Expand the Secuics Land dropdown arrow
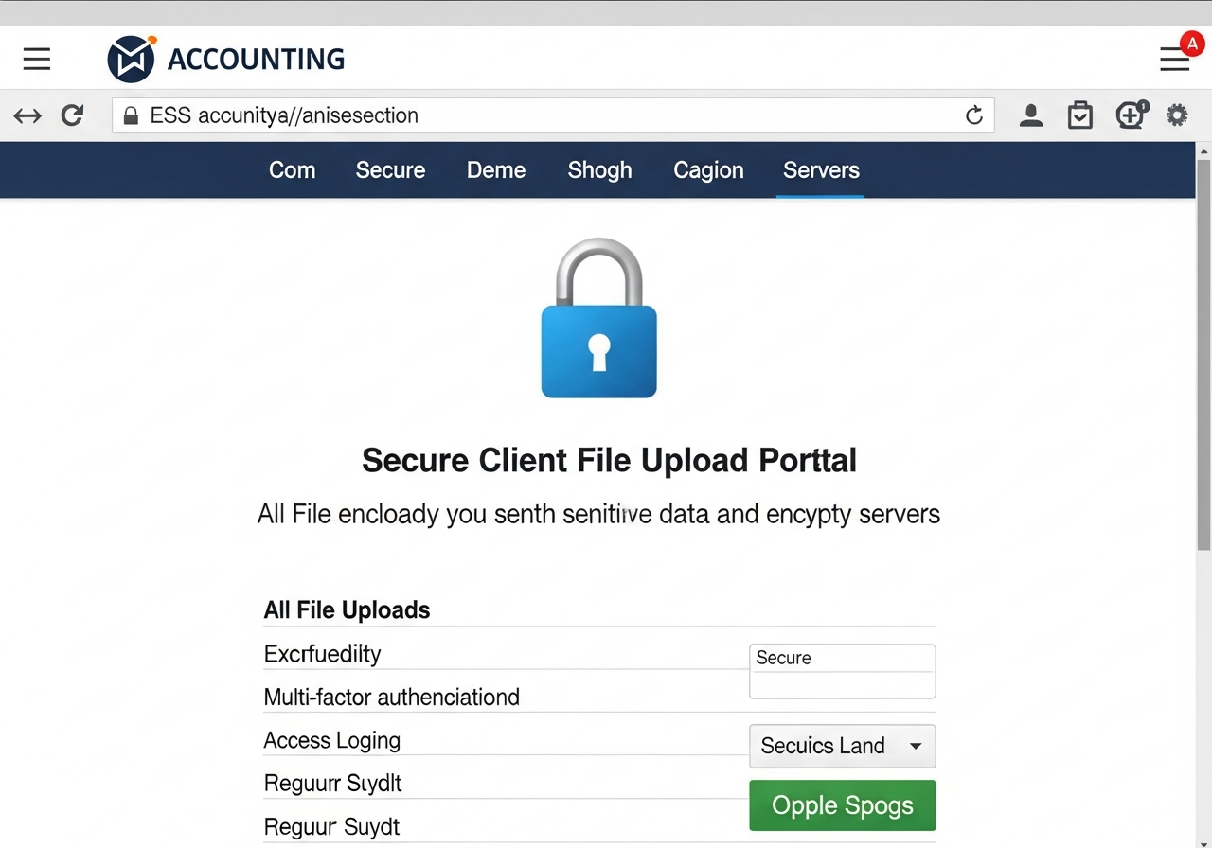 point(916,746)
